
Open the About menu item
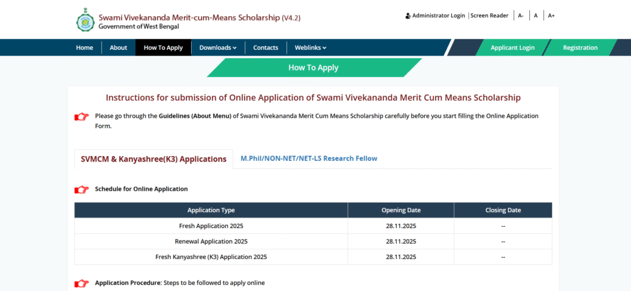[x=118, y=47]
